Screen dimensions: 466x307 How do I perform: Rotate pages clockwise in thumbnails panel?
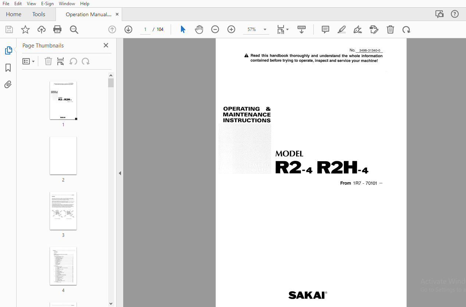click(x=86, y=61)
